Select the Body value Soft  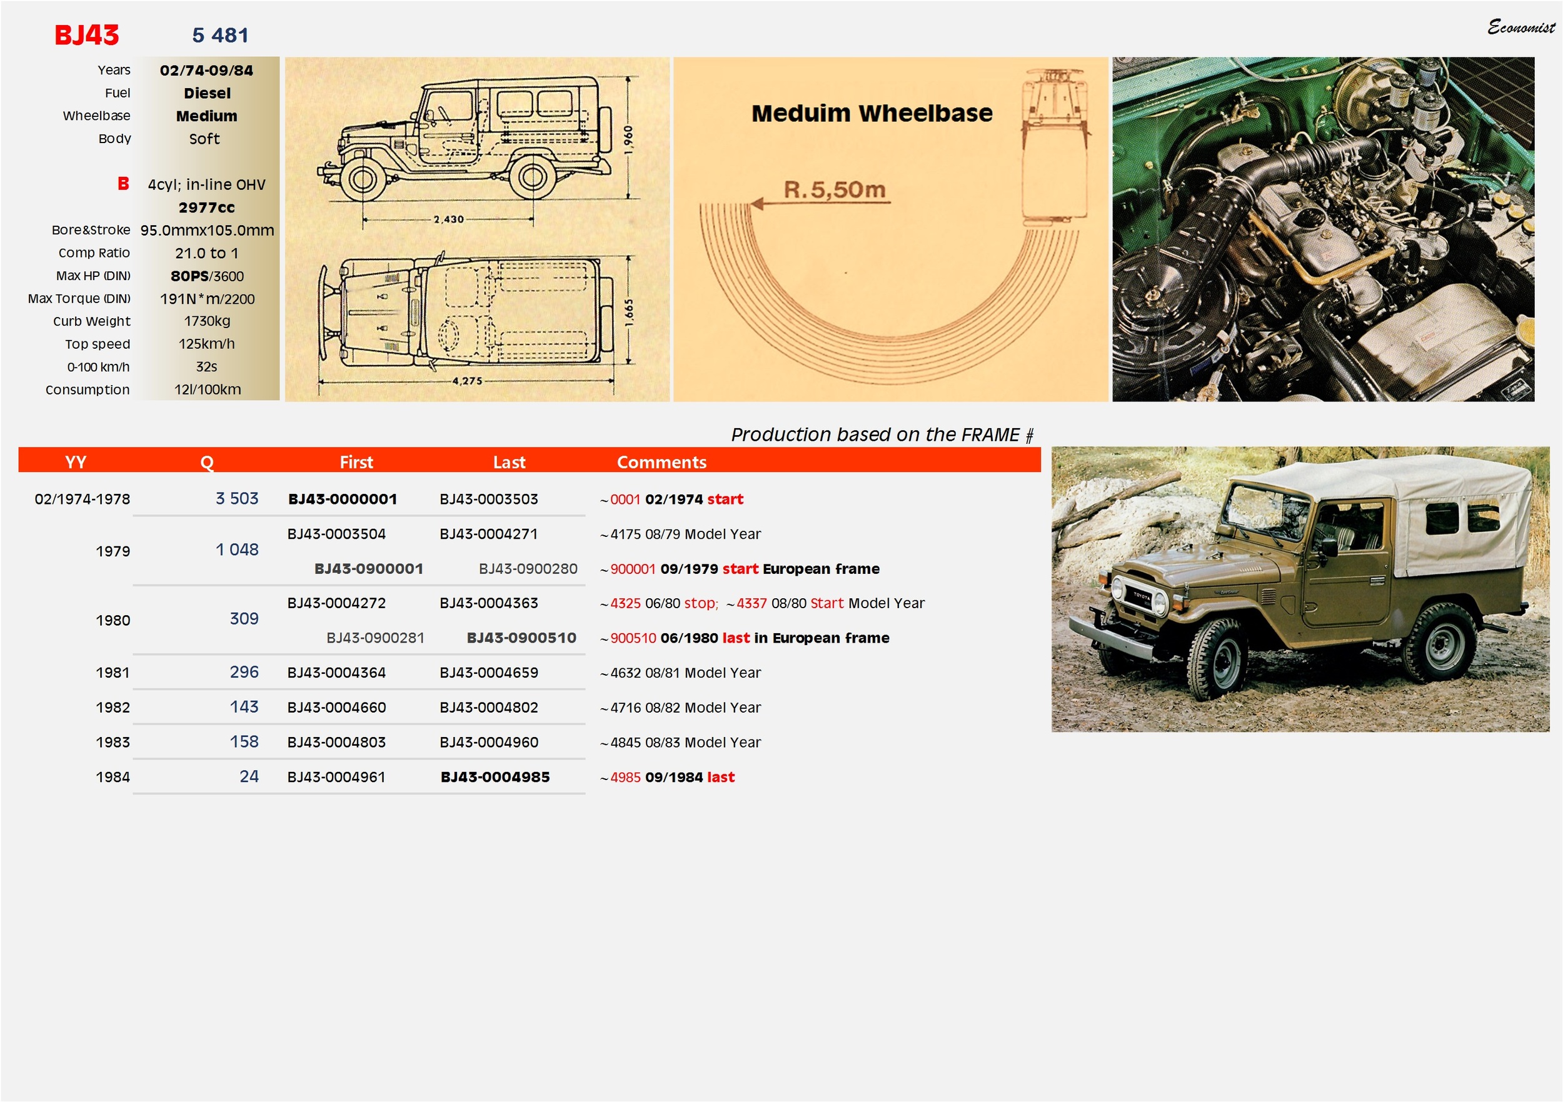[x=204, y=139]
